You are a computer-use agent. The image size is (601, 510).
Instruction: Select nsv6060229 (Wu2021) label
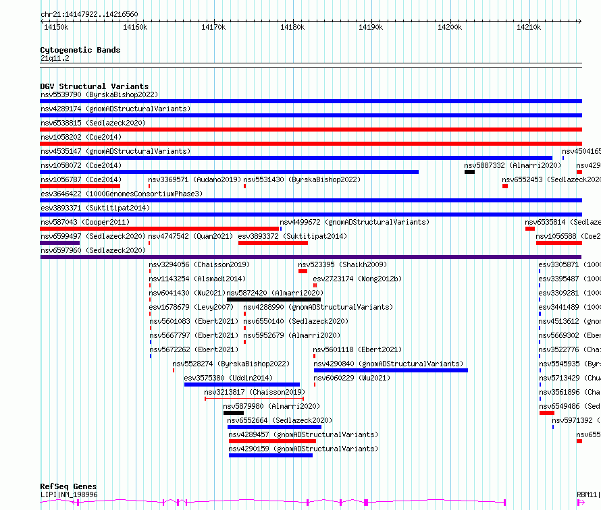pos(352,378)
